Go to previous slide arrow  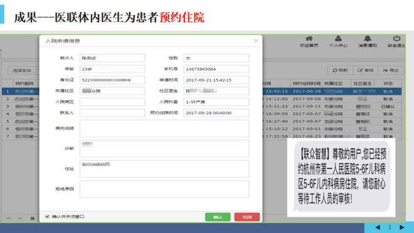point(378,227)
